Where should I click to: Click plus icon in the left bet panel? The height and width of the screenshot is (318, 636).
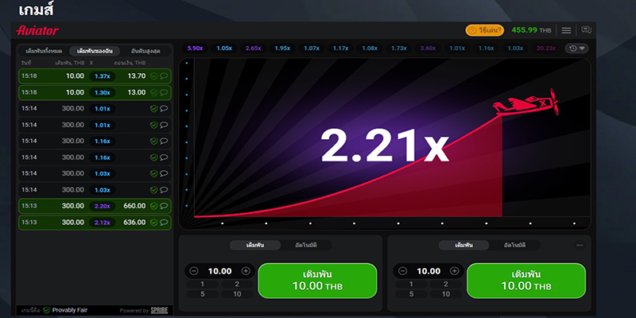246,271
